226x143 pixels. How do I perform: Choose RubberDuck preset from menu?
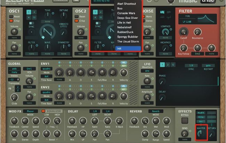pyautogui.click(x=125, y=32)
